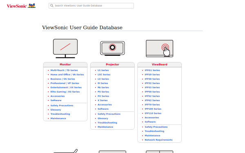The image size is (245, 153).
Task: Open LX Series projector guide
Action: (x=103, y=79)
